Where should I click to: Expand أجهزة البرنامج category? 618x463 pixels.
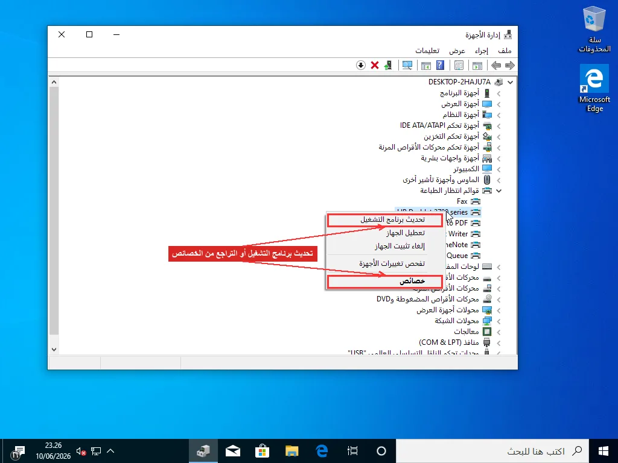(499, 93)
